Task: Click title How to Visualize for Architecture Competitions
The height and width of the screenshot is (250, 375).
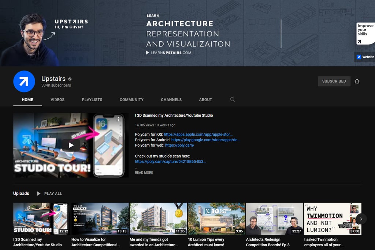Action: (96, 242)
